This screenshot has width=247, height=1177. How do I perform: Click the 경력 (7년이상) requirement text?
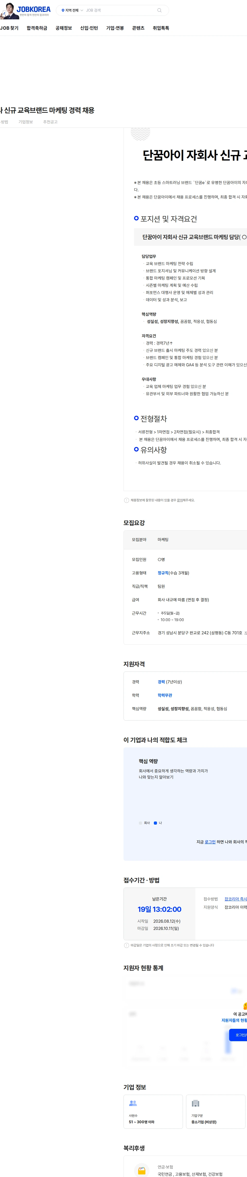[x=170, y=682]
